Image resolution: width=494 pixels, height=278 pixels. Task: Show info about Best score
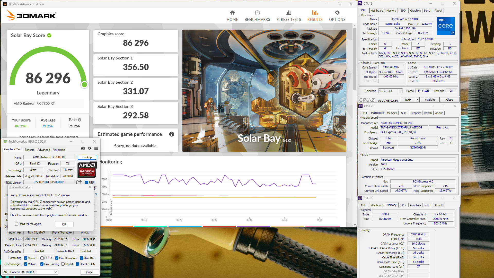80,120
